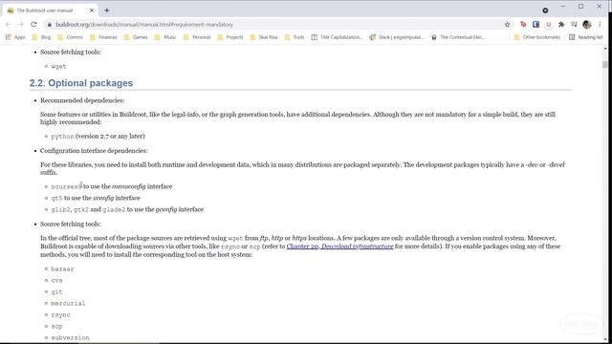Click vertical scrollbar thumb
Image resolution: width=612 pixels, height=344 pixels.
pos(604,64)
